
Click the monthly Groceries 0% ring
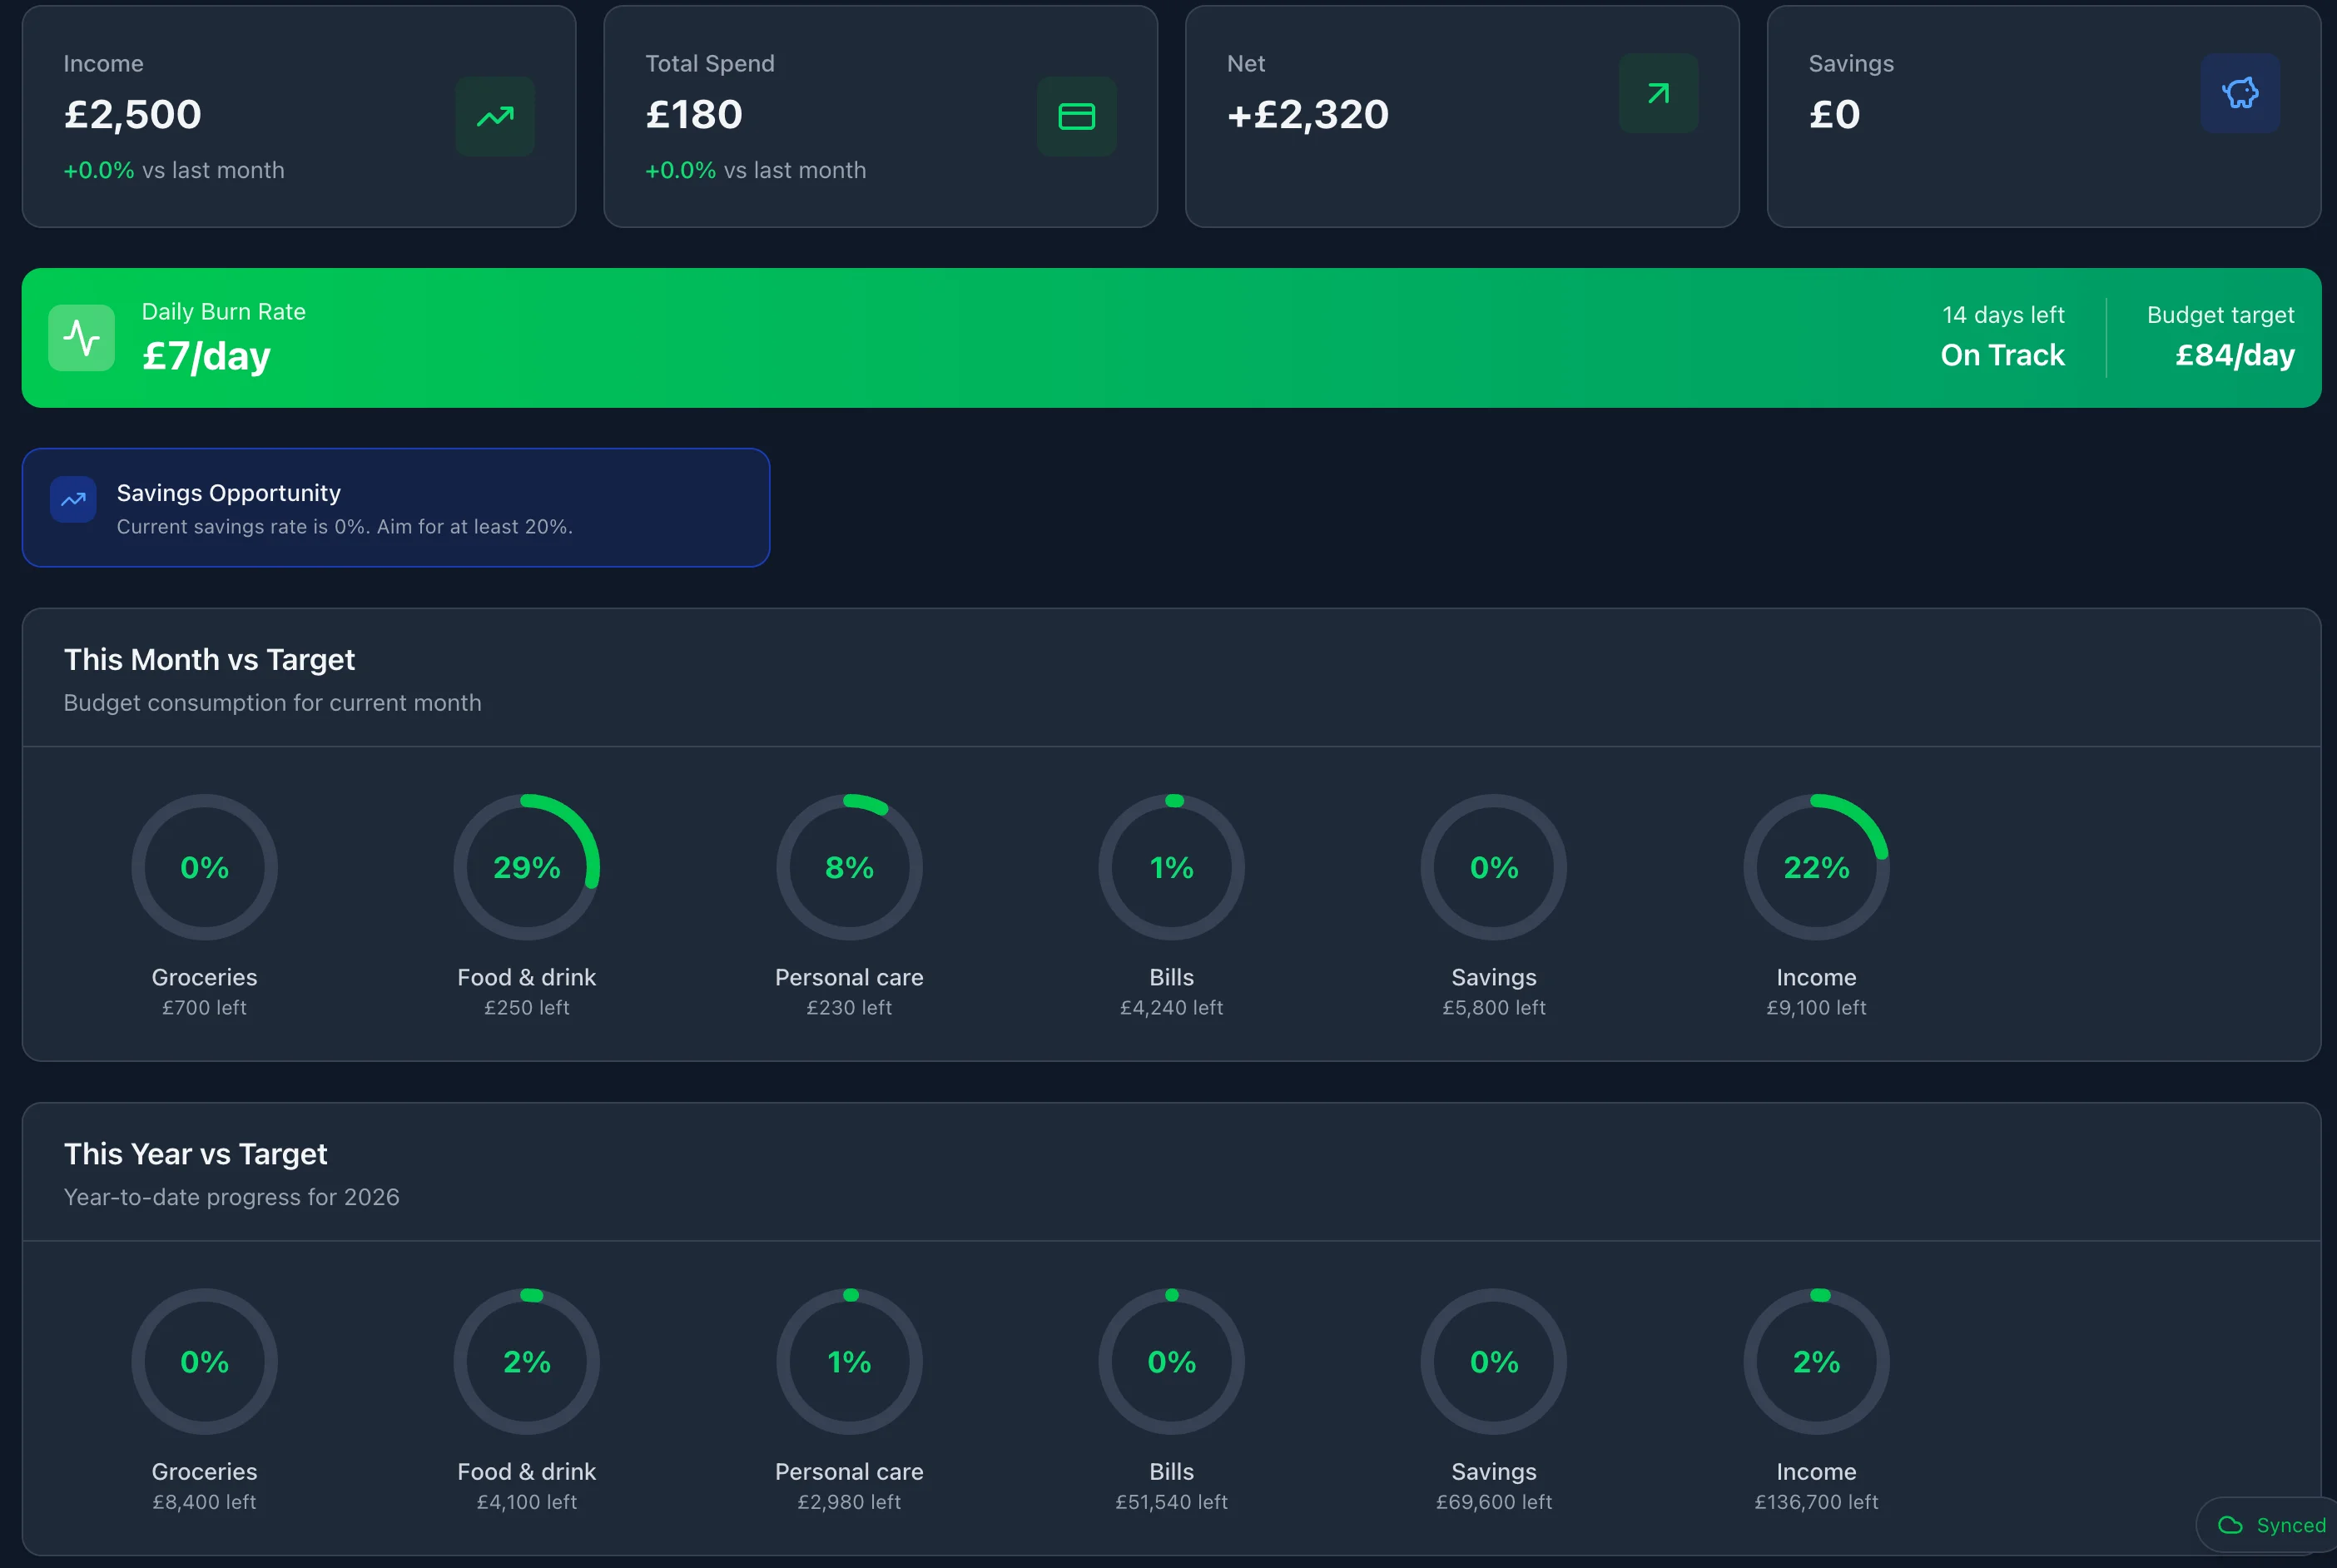204,867
